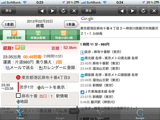Tap the red origin marker 東京都港区麻布十番4丁目3
Screen dimensions: 160x120
point(18,77)
